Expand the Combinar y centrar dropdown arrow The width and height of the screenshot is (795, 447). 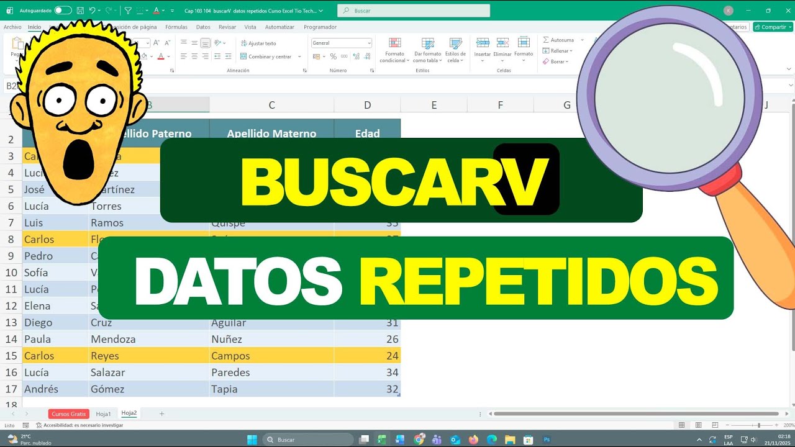299,56
